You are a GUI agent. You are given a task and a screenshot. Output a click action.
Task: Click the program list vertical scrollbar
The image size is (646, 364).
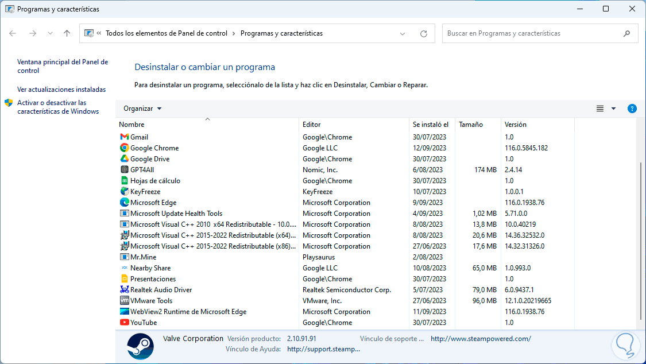641,241
